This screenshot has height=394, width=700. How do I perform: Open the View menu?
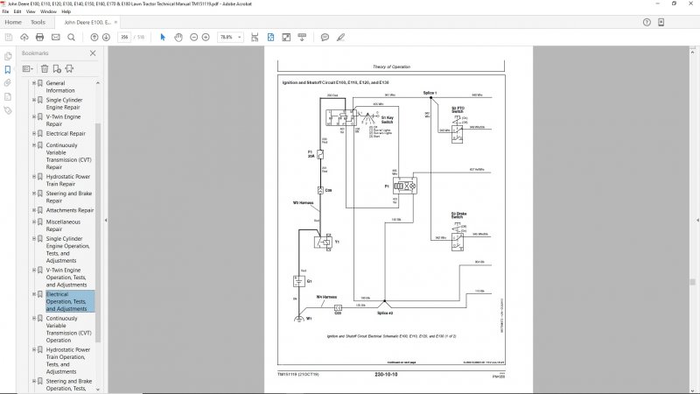[31, 11]
